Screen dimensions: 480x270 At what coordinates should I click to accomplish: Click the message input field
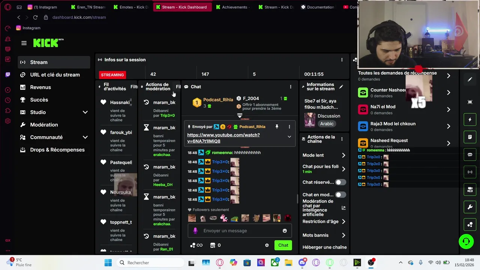[x=240, y=231]
